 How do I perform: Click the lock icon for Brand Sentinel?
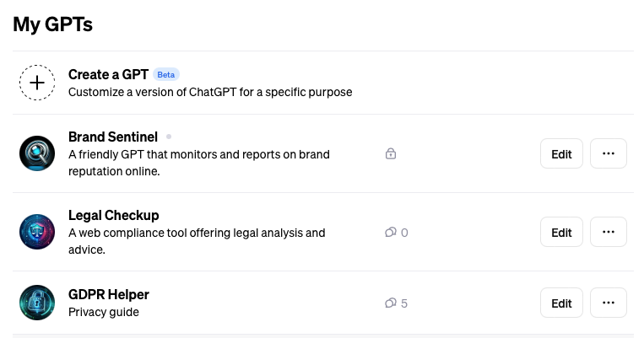tap(391, 153)
